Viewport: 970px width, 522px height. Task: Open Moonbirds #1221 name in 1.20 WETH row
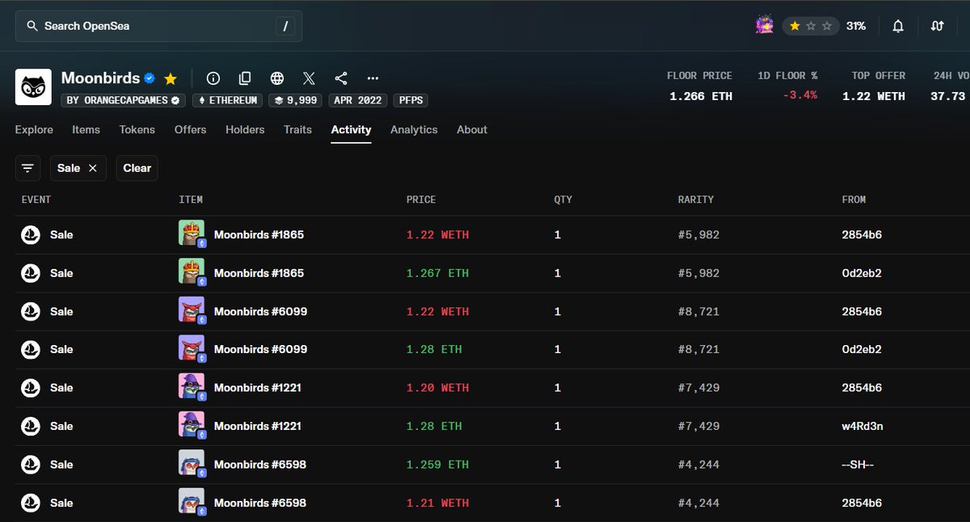tap(258, 388)
